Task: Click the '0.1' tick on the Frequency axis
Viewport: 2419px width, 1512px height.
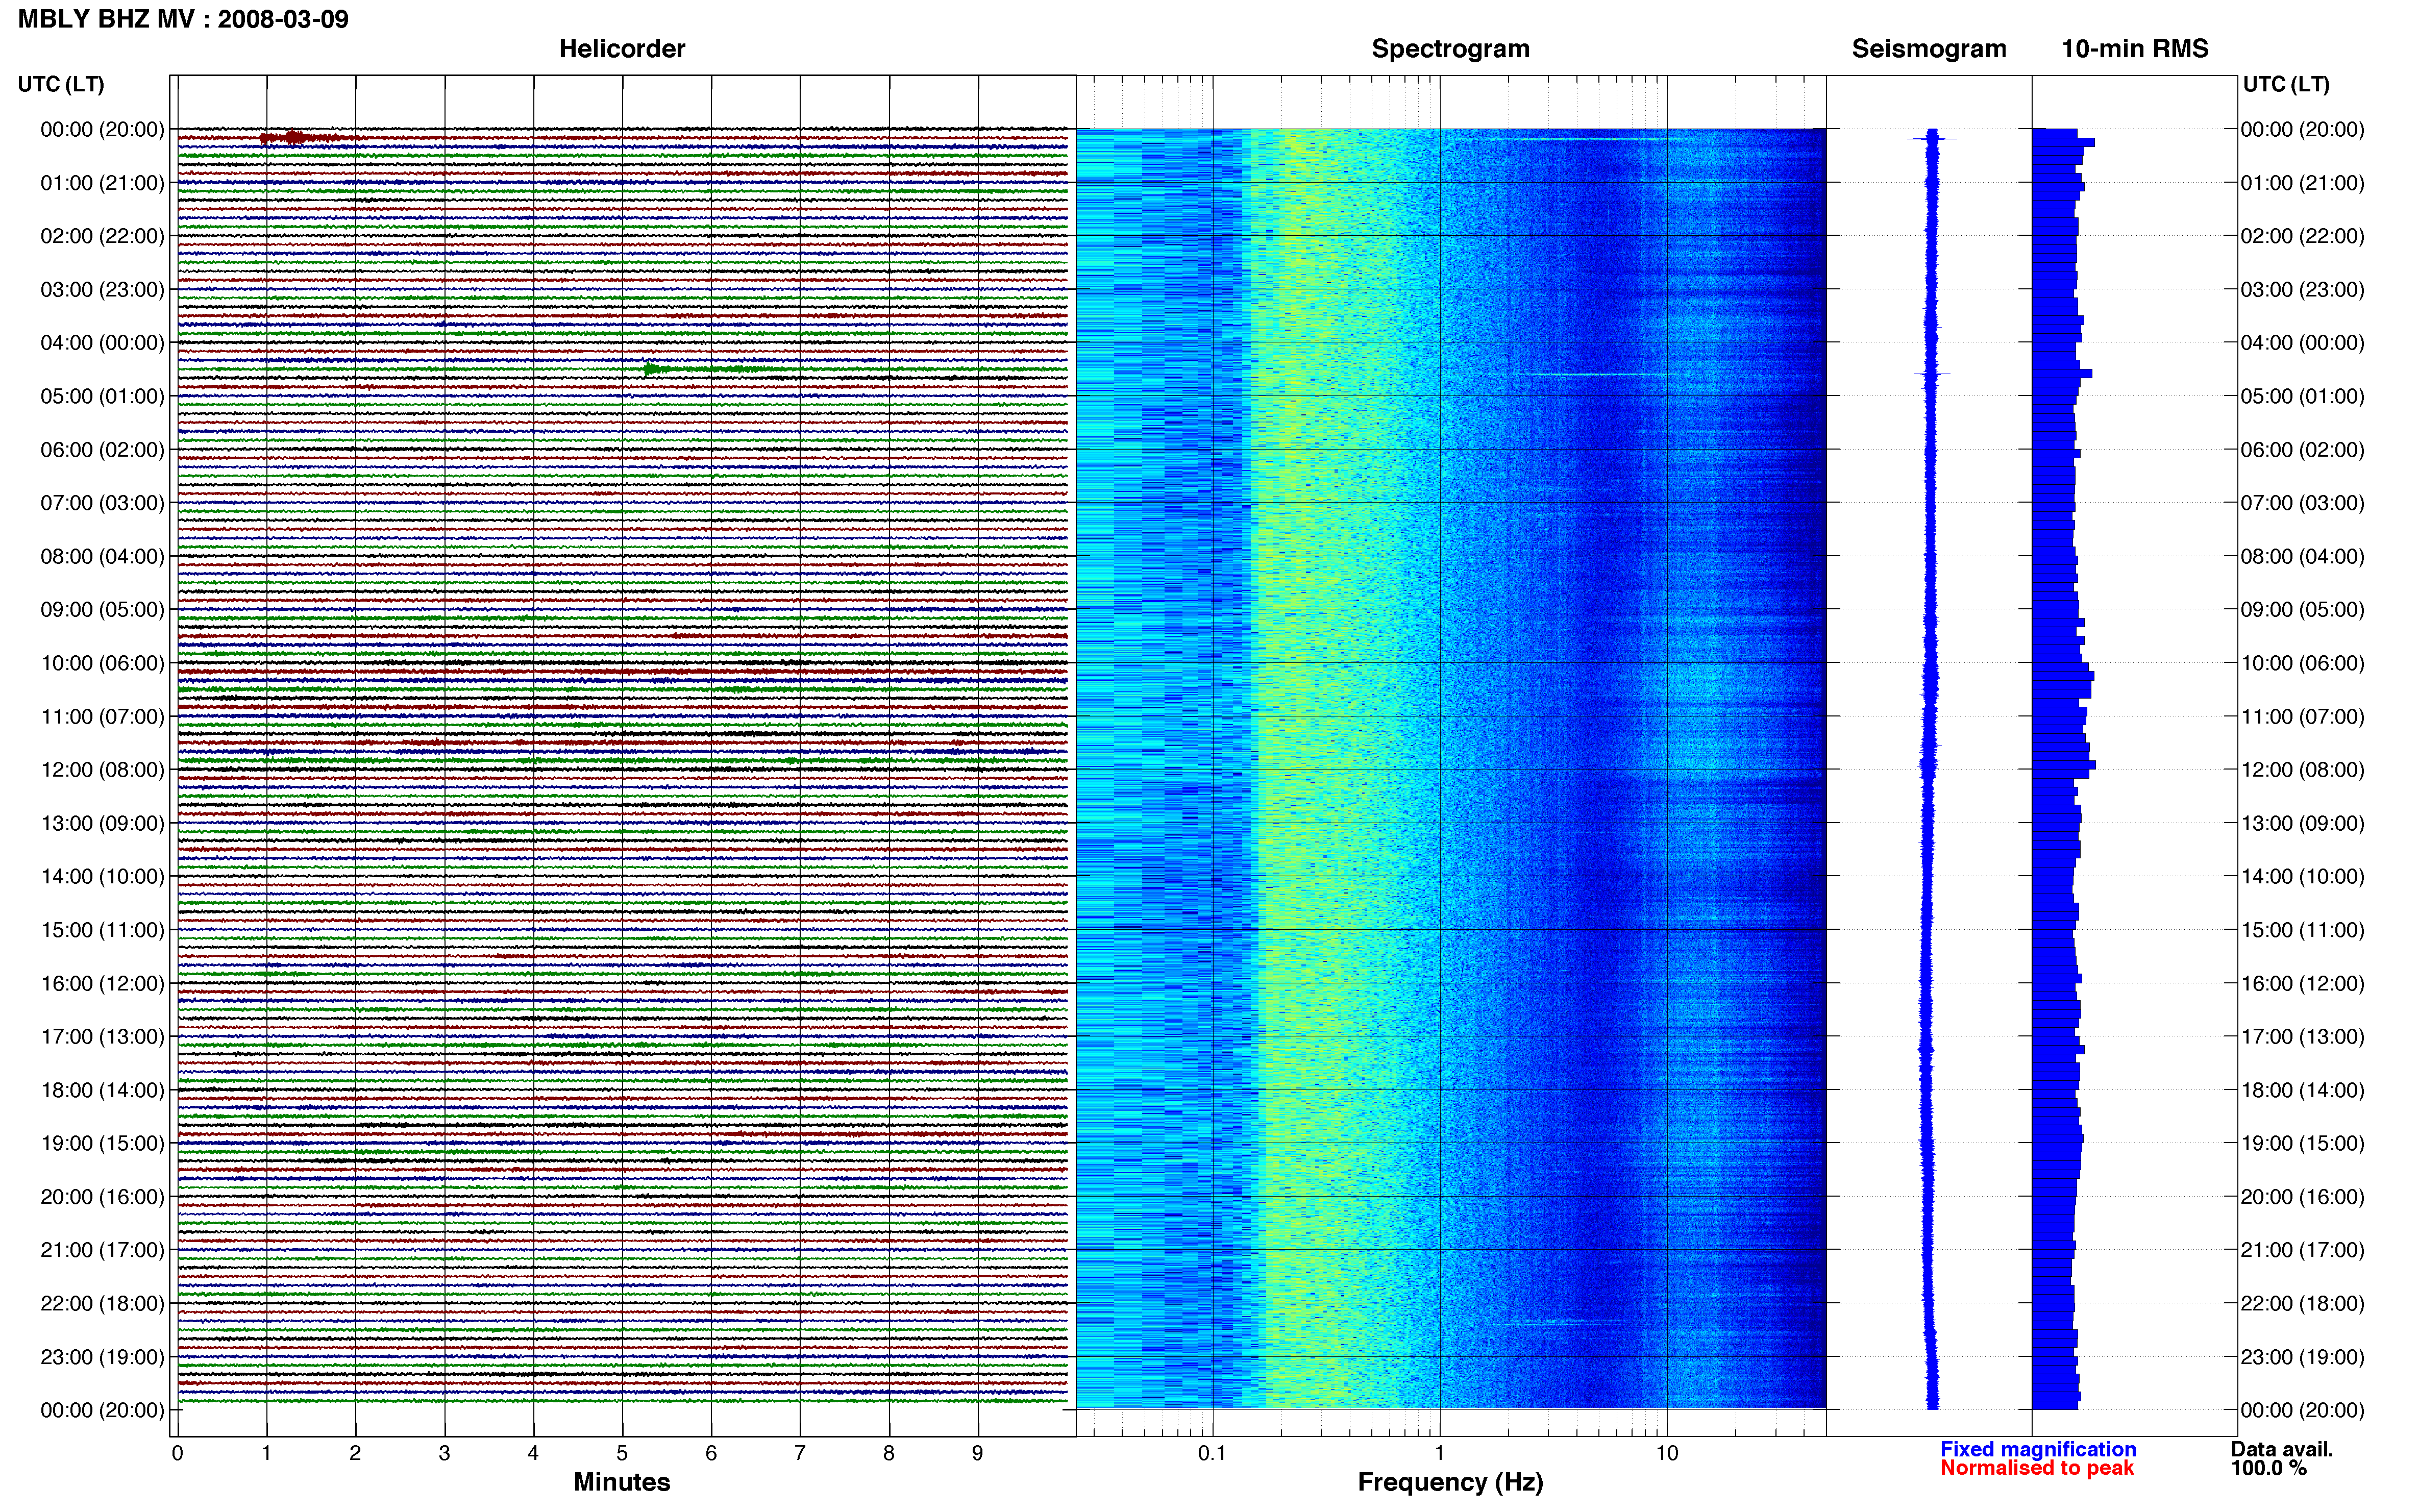Action: click(x=1212, y=1453)
